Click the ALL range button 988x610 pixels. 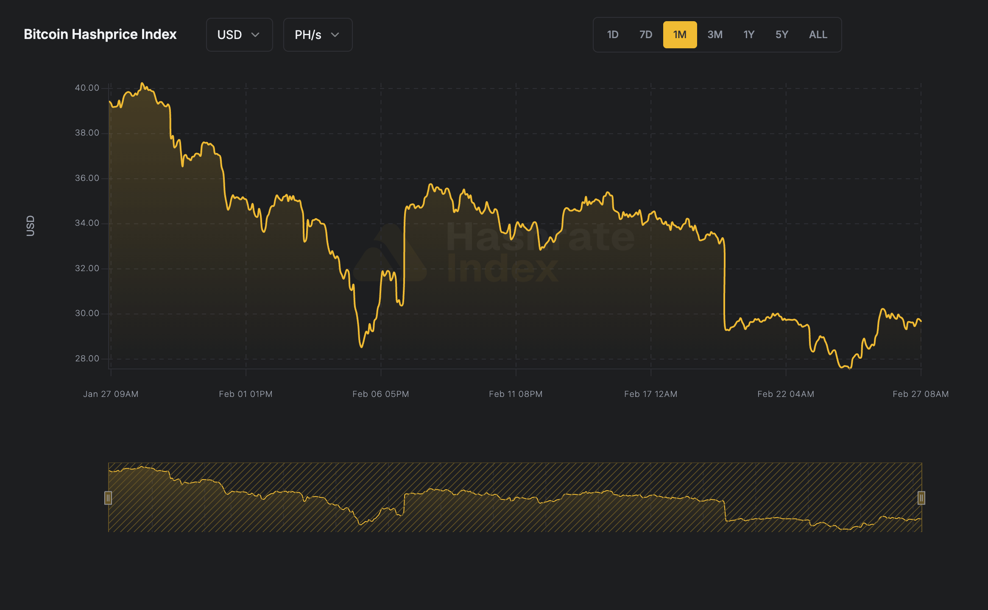coord(818,35)
